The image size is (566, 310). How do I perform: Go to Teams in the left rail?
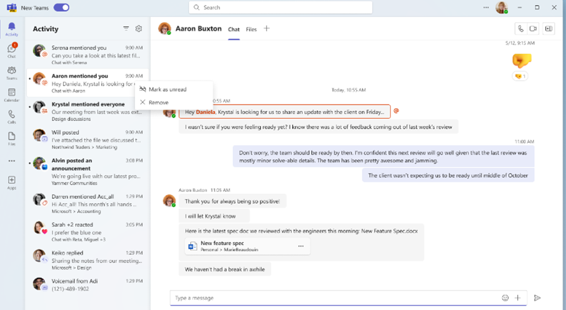[x=11, y=73]
